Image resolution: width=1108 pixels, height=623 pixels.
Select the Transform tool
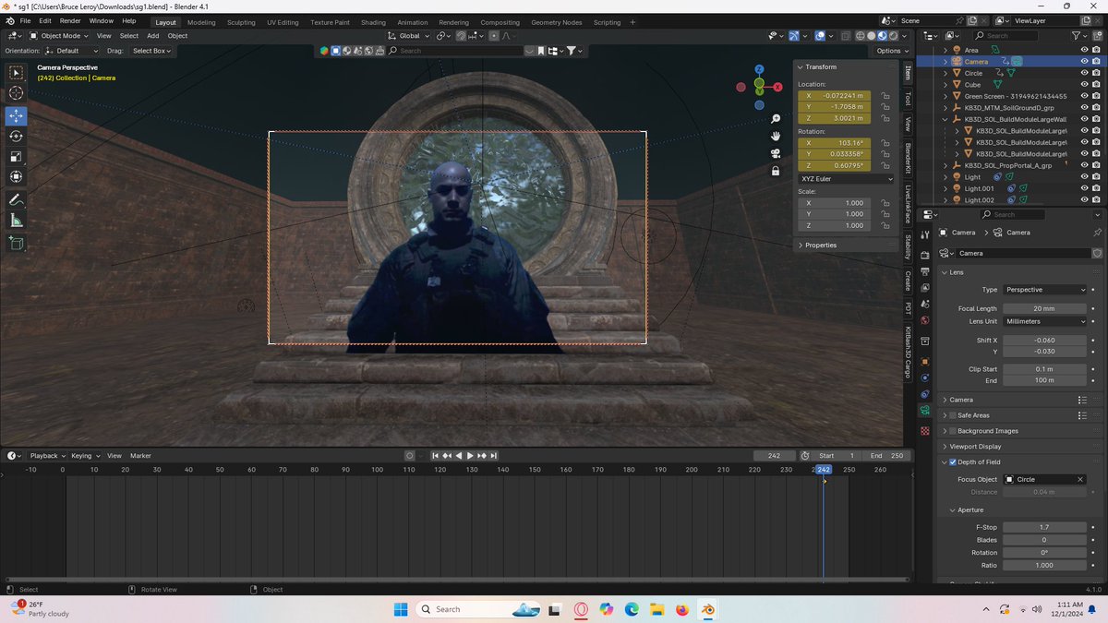pos(17,176)
